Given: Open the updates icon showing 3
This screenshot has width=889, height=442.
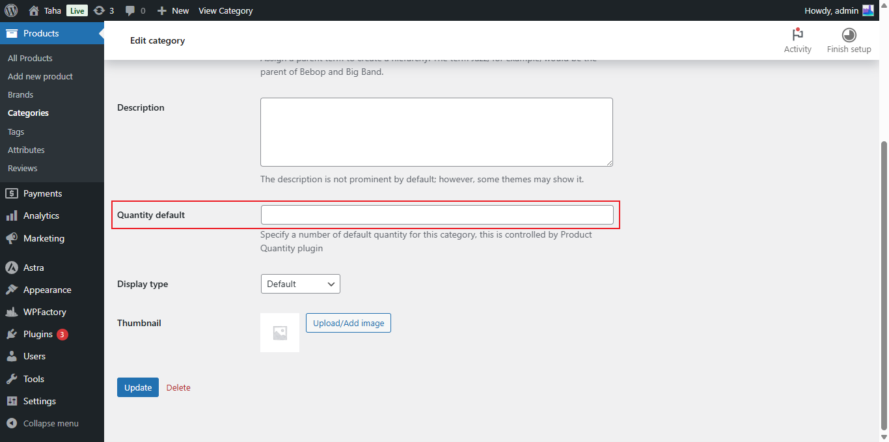Looking at the screenshot, I should 99,10.
